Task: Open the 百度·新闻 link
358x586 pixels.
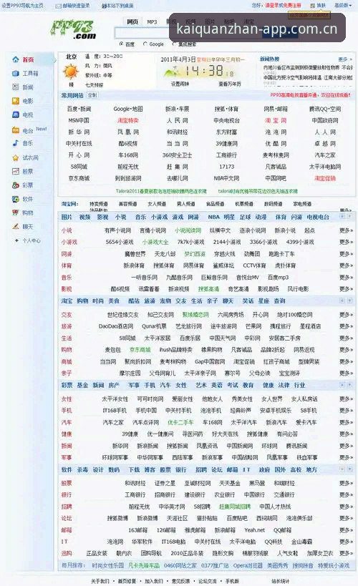Action: [79, 109]
